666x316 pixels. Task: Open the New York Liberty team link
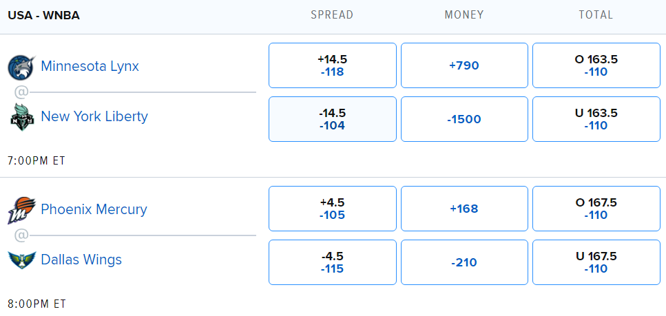tap(94, 116)
